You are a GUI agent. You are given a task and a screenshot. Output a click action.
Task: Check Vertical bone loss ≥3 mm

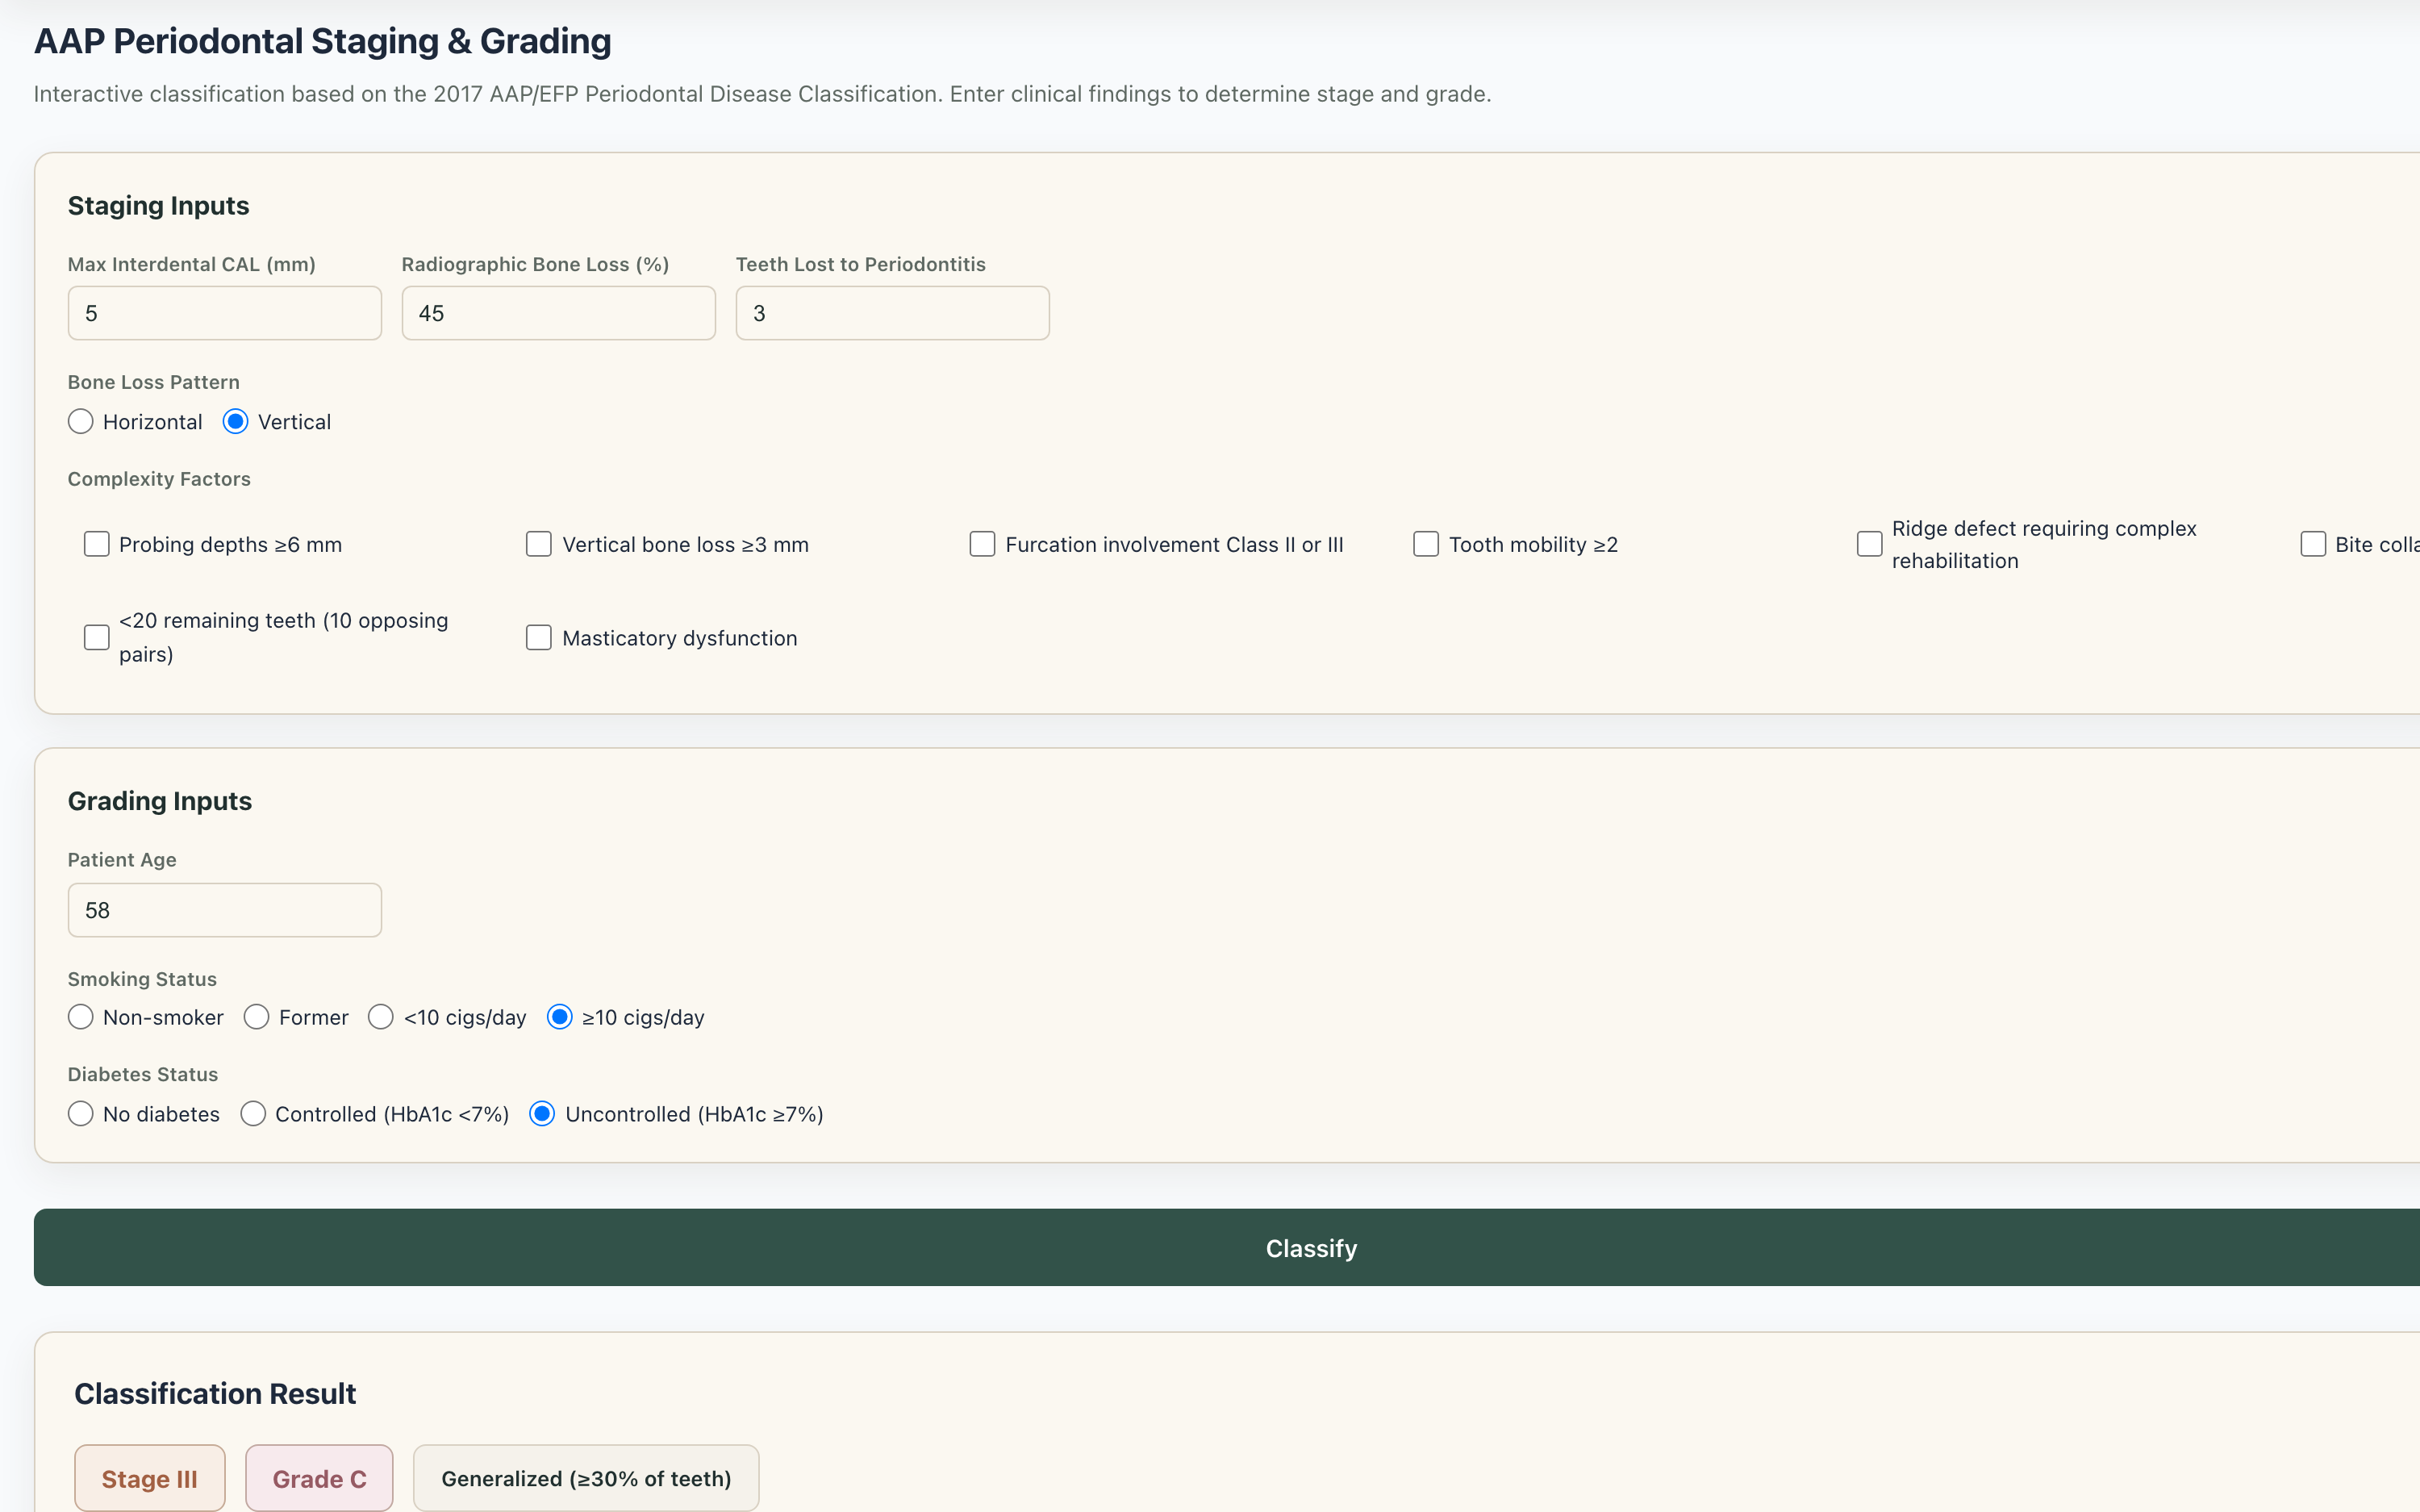coord(539,544)
